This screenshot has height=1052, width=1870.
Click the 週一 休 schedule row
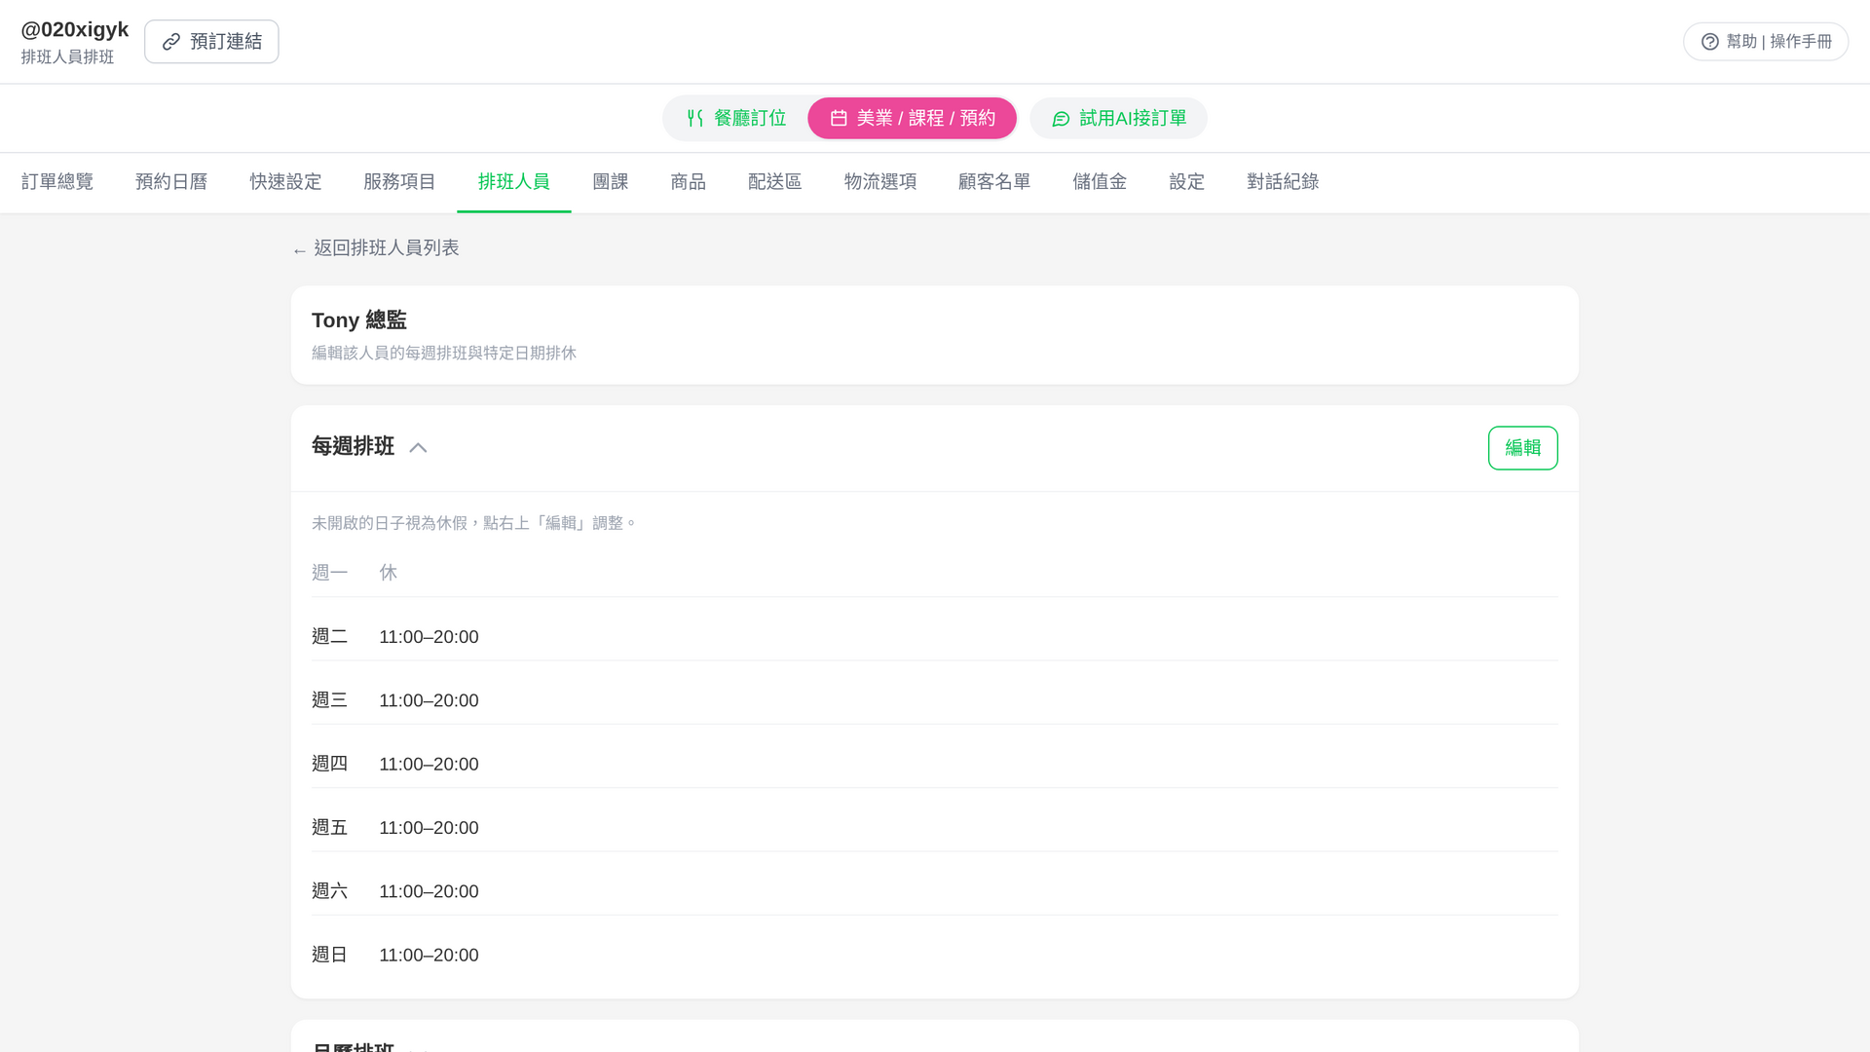(934, 573)
